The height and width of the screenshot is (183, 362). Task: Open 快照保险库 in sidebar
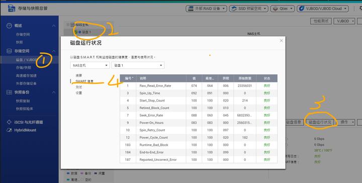pos(25,109)
